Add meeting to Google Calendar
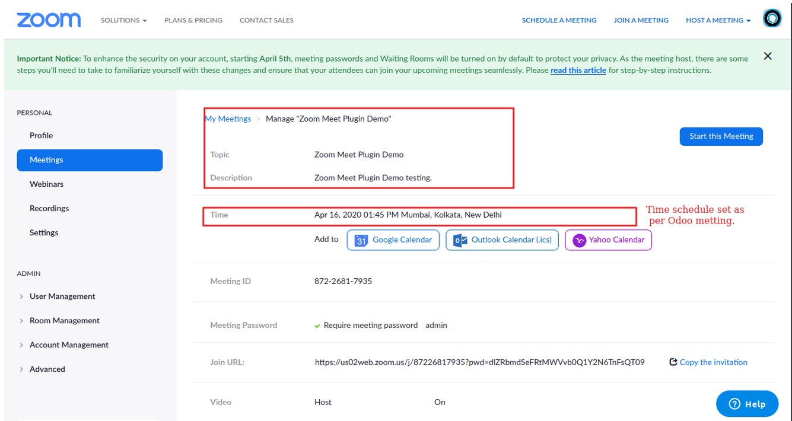The width and height of the screenshot is (792, 421). click(393, 240)
